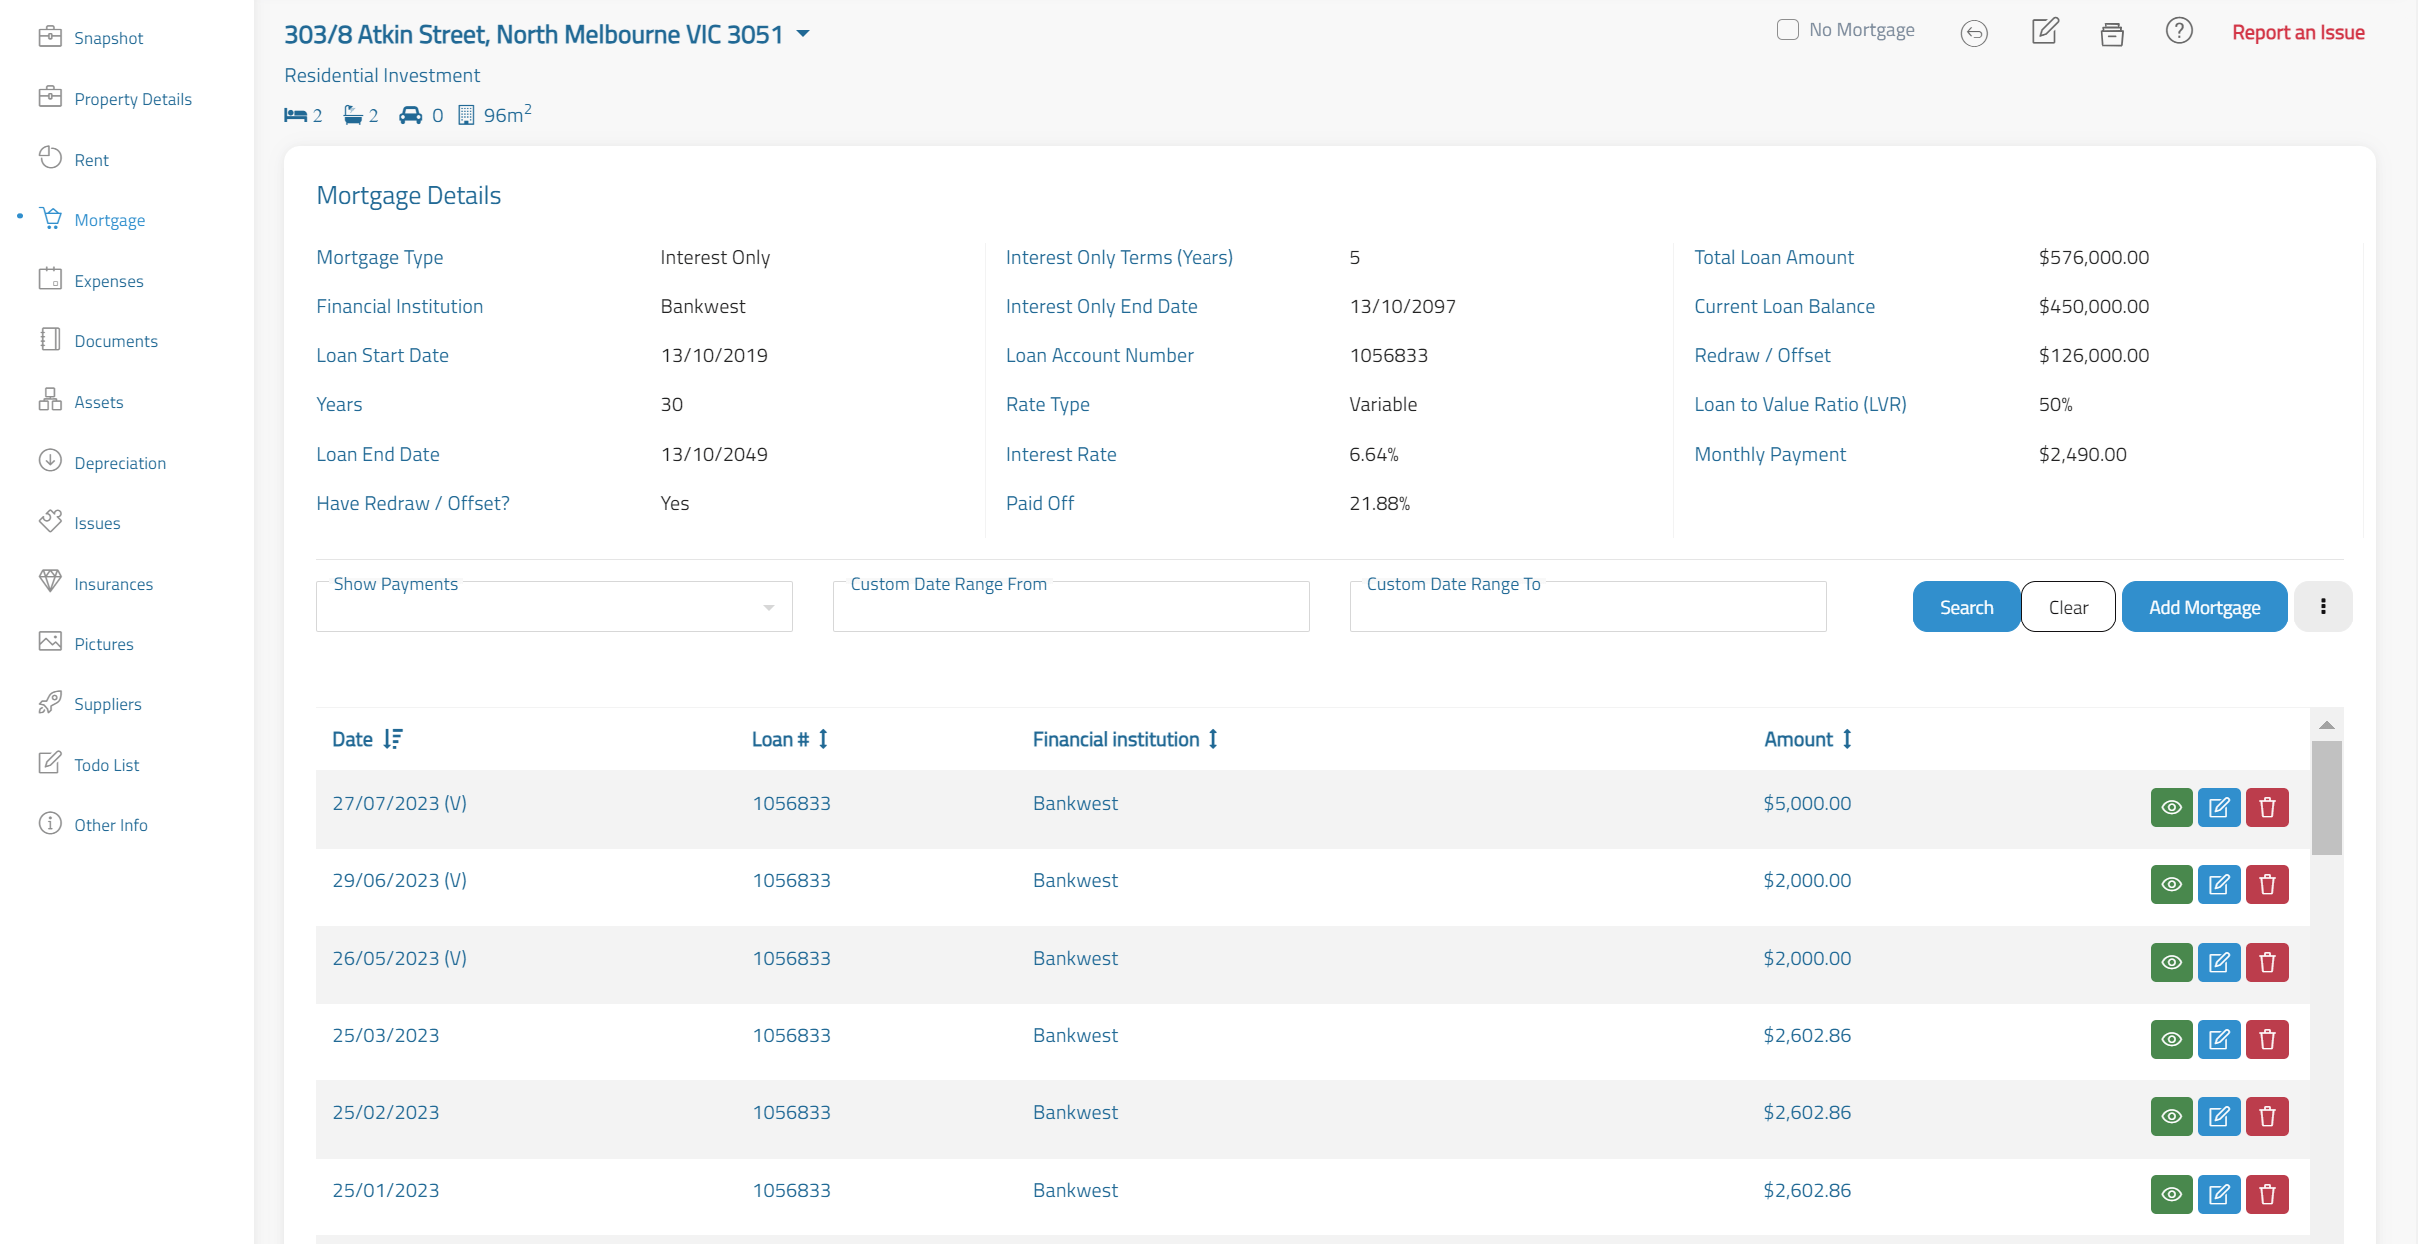Expand the property address dropdown arrow
This screenshot has width=2418, height=1244.
(x=803, y=34)
